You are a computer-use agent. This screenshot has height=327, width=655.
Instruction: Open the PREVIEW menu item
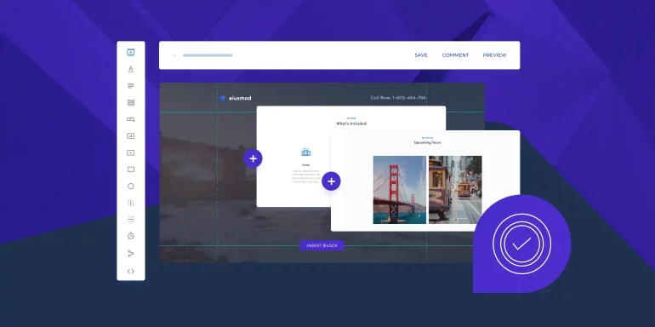494,55
